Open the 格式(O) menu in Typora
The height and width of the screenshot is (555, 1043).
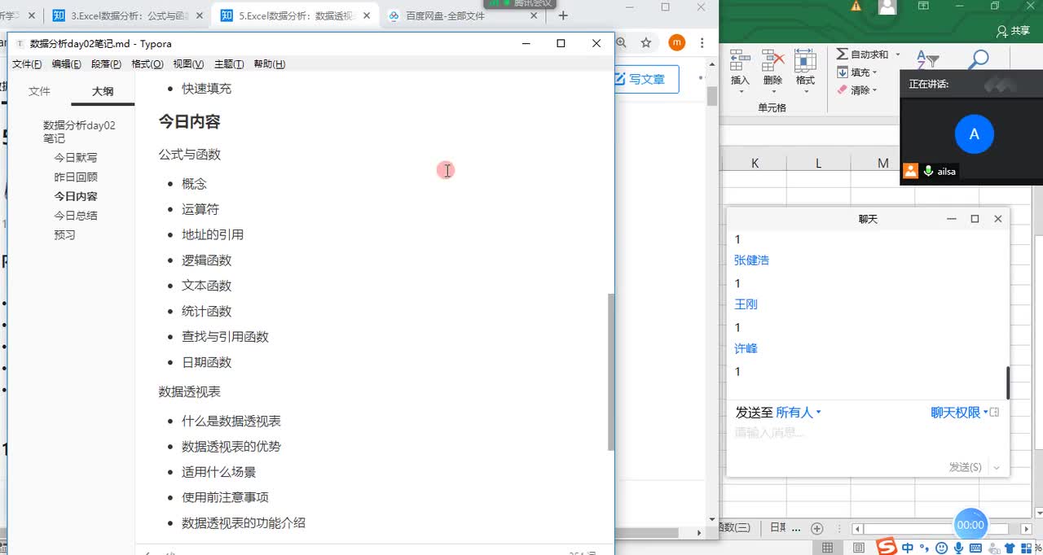pyautogui.click(x=147, y=64)
